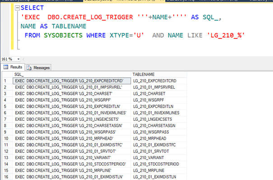Select the TABLENAME column header
The width and height of the screenshot is (273, 180).
(x=159, y=75)
